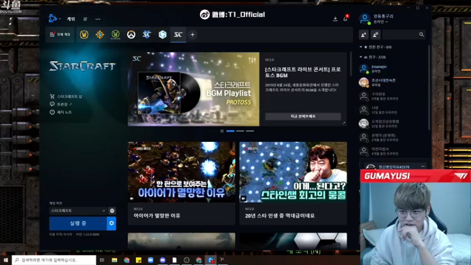Select the WoW Classic game icon
Image resolution: width=471 pixels, height=265 pixels.
click(115, 35)
